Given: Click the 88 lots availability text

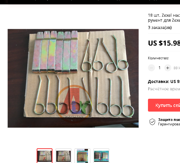Looking at the screenshot, I should tap(177, 68).
